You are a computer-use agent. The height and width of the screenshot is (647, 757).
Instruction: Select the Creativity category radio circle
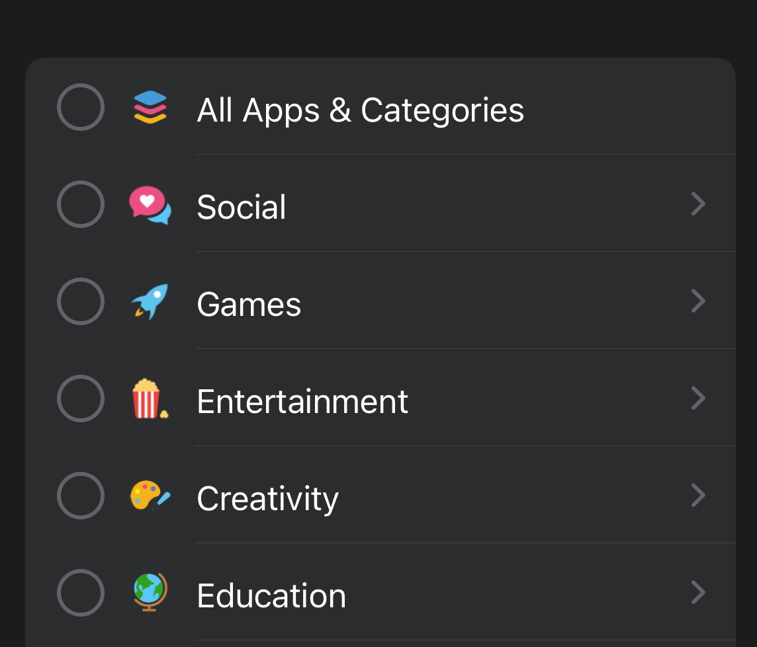click(x=81, y=496)
